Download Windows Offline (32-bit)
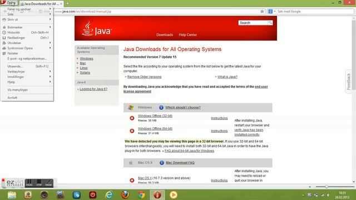Image resolution: width=356 pixels, height=200 pixels. click(155, 116)
